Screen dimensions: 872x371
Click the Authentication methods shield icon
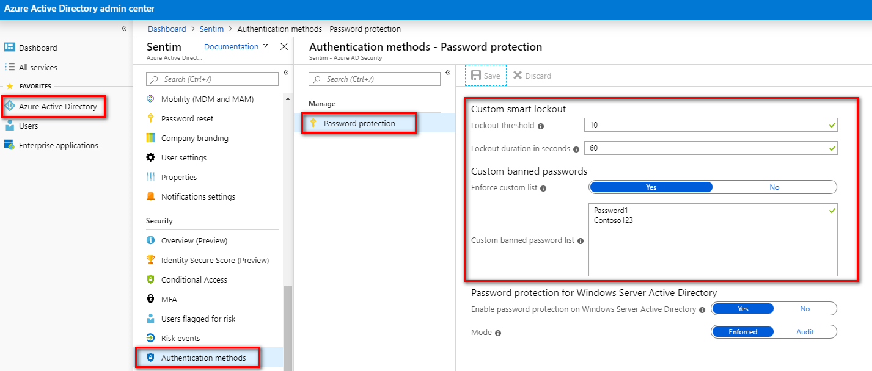click(x=151, y=358)
